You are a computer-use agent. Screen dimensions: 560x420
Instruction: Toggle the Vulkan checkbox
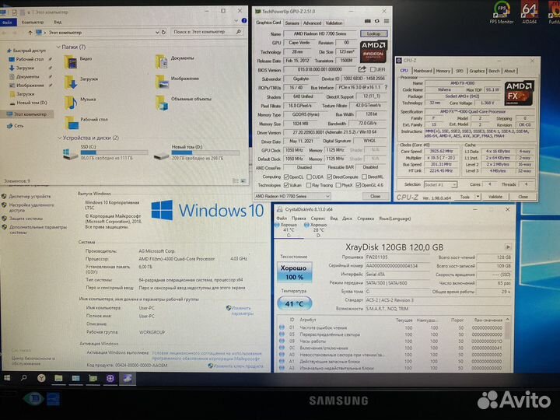pyautogui.click(x=286, y=185)
